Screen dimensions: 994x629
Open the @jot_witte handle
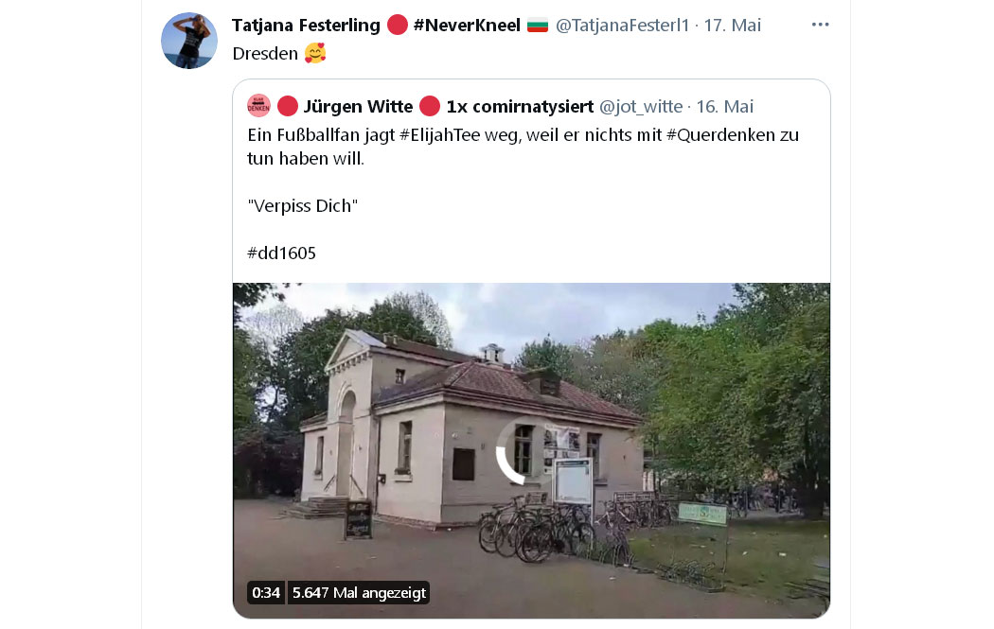(641, 107)
